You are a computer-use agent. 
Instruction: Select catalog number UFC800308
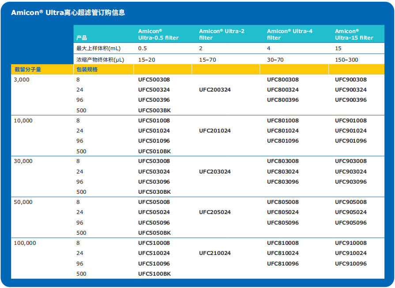(283, 80)
